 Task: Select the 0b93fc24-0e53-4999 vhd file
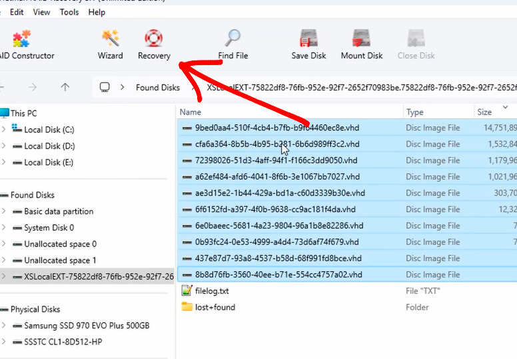pos(276,242)
